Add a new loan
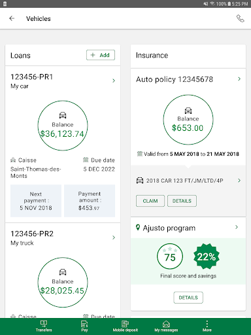This screenshot has width=251, height=335. pos(101,55)
